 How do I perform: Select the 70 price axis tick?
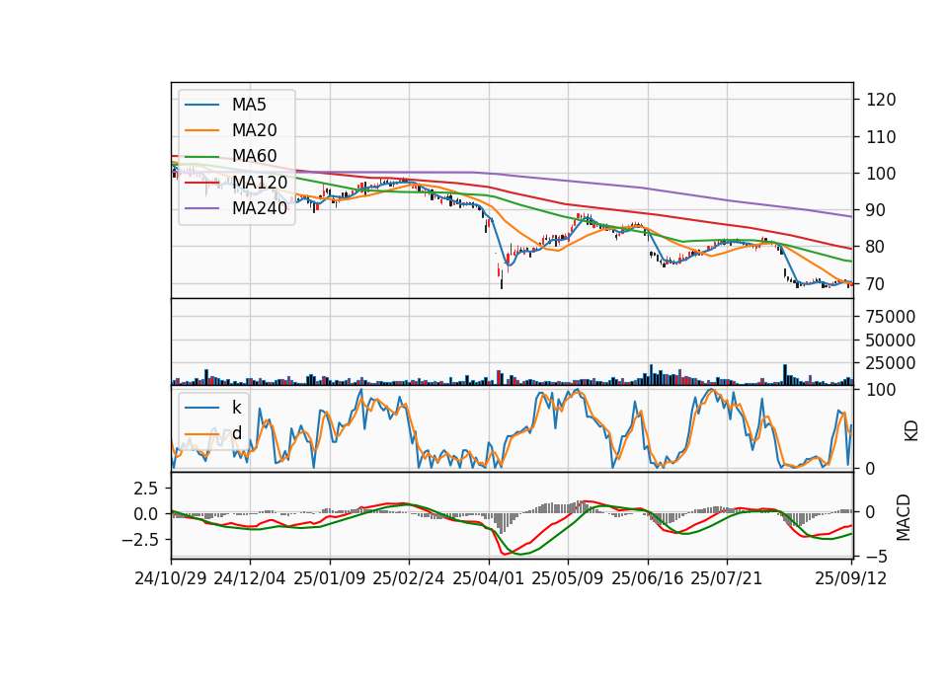click(875, 284)
